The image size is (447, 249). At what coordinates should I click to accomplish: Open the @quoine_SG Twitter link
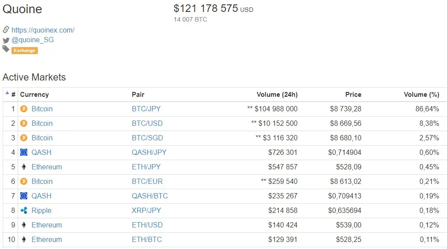tap(33, 40)
